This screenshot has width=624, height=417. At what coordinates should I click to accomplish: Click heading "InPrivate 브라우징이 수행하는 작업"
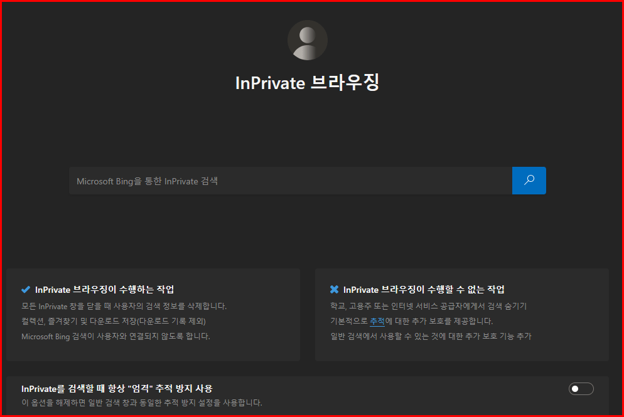(105, 290)
